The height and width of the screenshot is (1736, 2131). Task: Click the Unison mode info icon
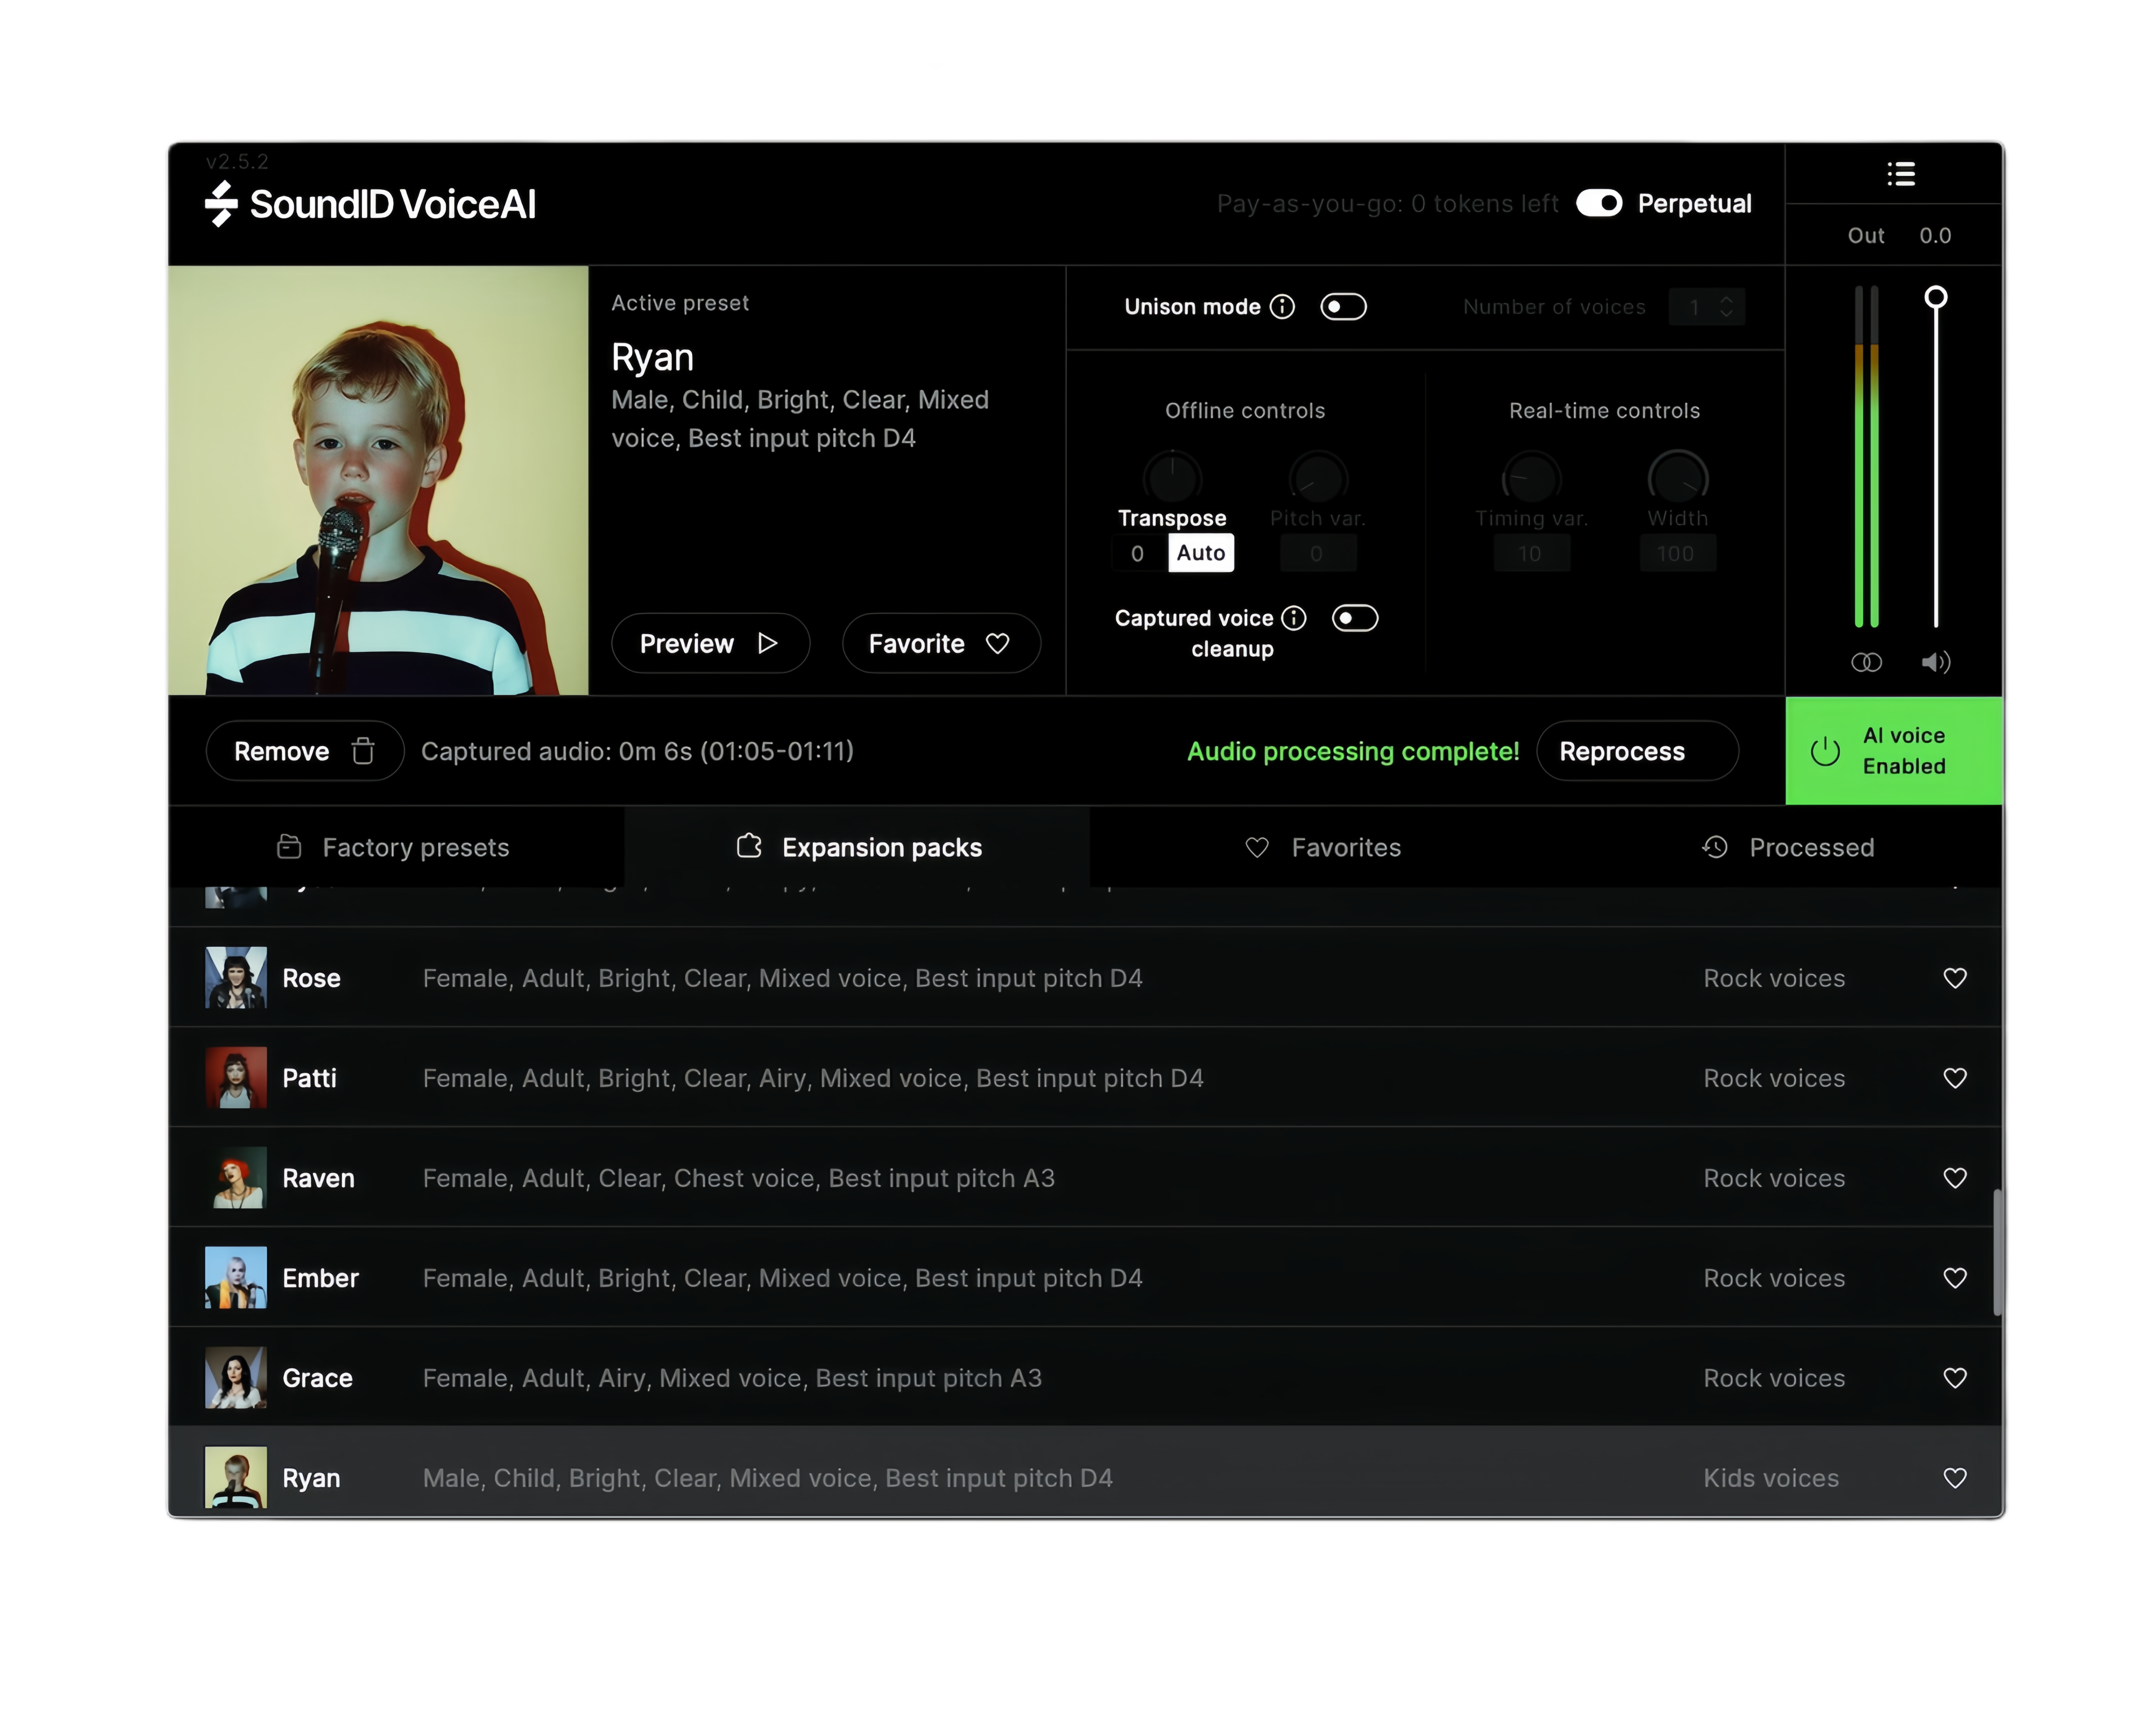tap(1282, 307)
